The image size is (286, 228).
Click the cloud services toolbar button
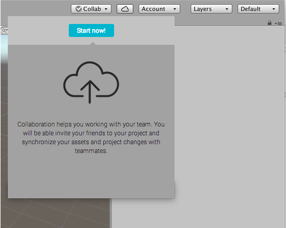tap(125, 9)
